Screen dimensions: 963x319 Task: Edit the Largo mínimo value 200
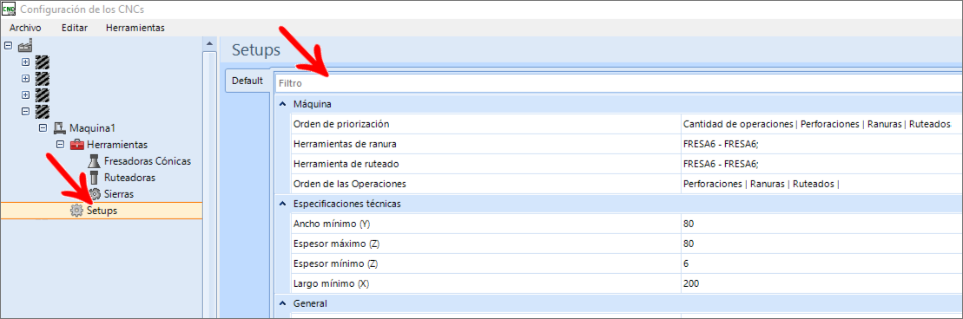click(821, 283)
